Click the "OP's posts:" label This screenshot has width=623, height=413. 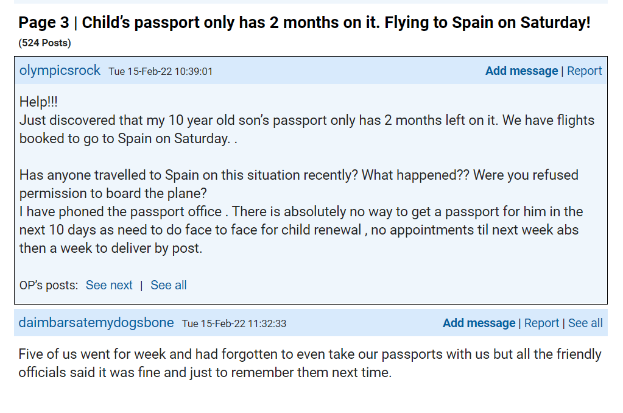click(x=49, y=285)
